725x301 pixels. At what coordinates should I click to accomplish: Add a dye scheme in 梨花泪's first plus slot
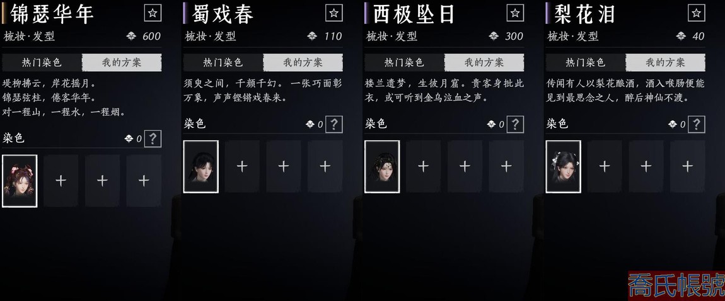coord(605,167)
